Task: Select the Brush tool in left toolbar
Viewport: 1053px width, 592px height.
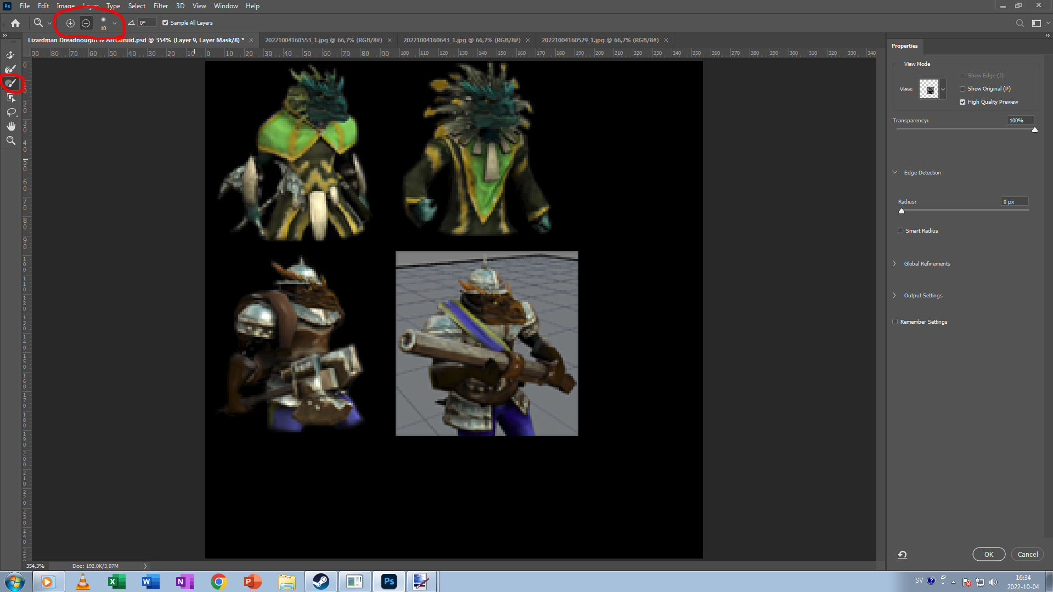Action: (10, 83)
